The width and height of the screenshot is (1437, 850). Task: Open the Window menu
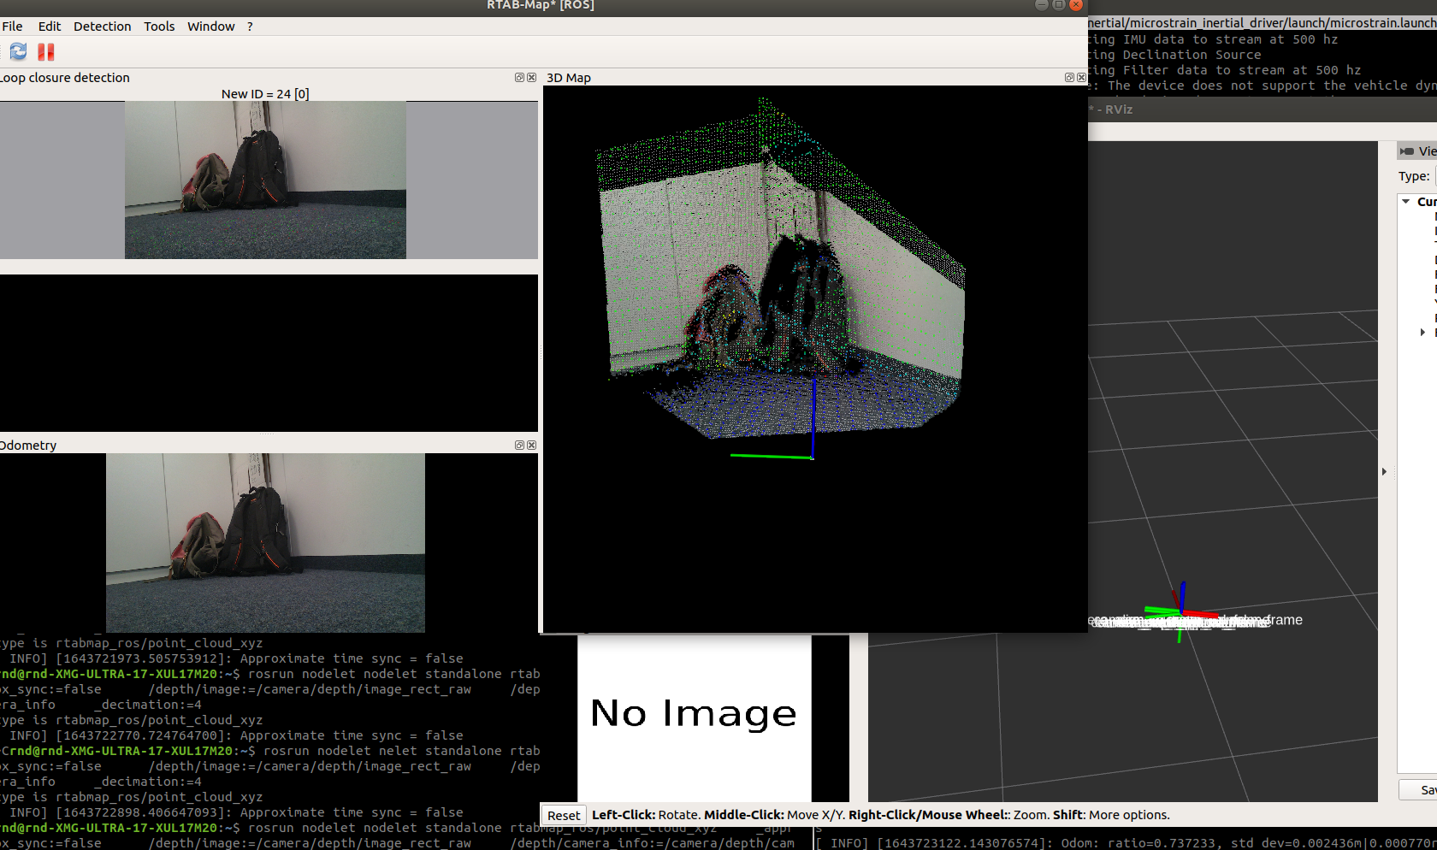coord(210,27)
